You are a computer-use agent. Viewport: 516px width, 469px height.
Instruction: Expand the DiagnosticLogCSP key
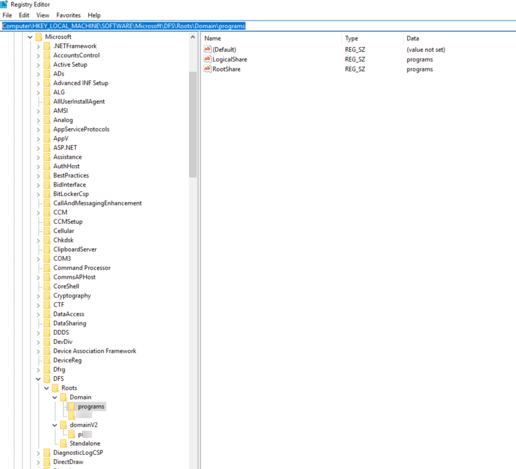tap(38, 453)
